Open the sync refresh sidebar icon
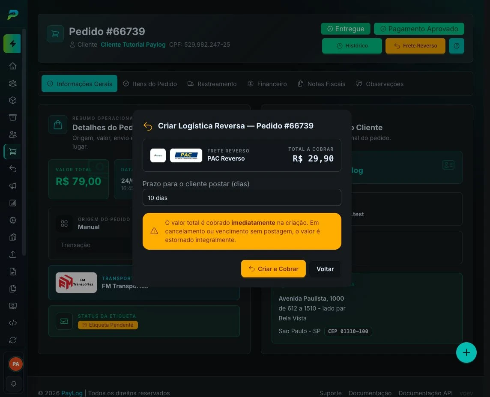The width and height of the screenshot is (490, 397). (13, 340)
